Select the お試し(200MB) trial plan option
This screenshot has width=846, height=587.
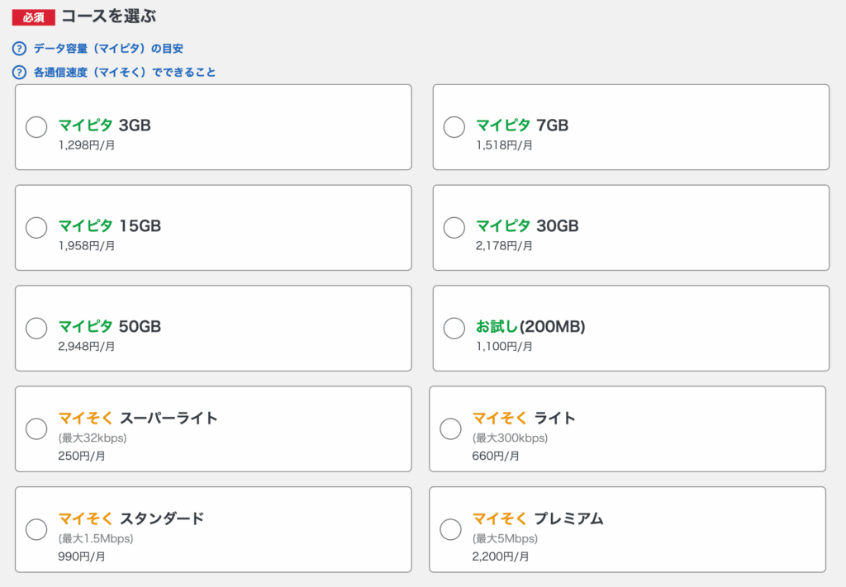(x=454, y=328)
